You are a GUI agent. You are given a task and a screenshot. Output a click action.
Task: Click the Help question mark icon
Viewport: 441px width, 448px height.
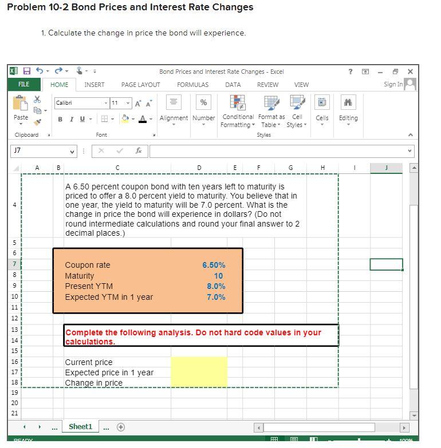tap(351, 72)
